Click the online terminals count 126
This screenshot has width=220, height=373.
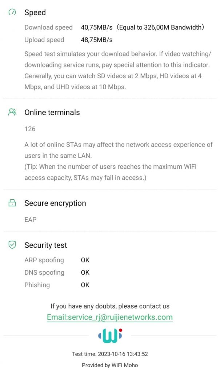pyautogui.click(x=30, y=129)
